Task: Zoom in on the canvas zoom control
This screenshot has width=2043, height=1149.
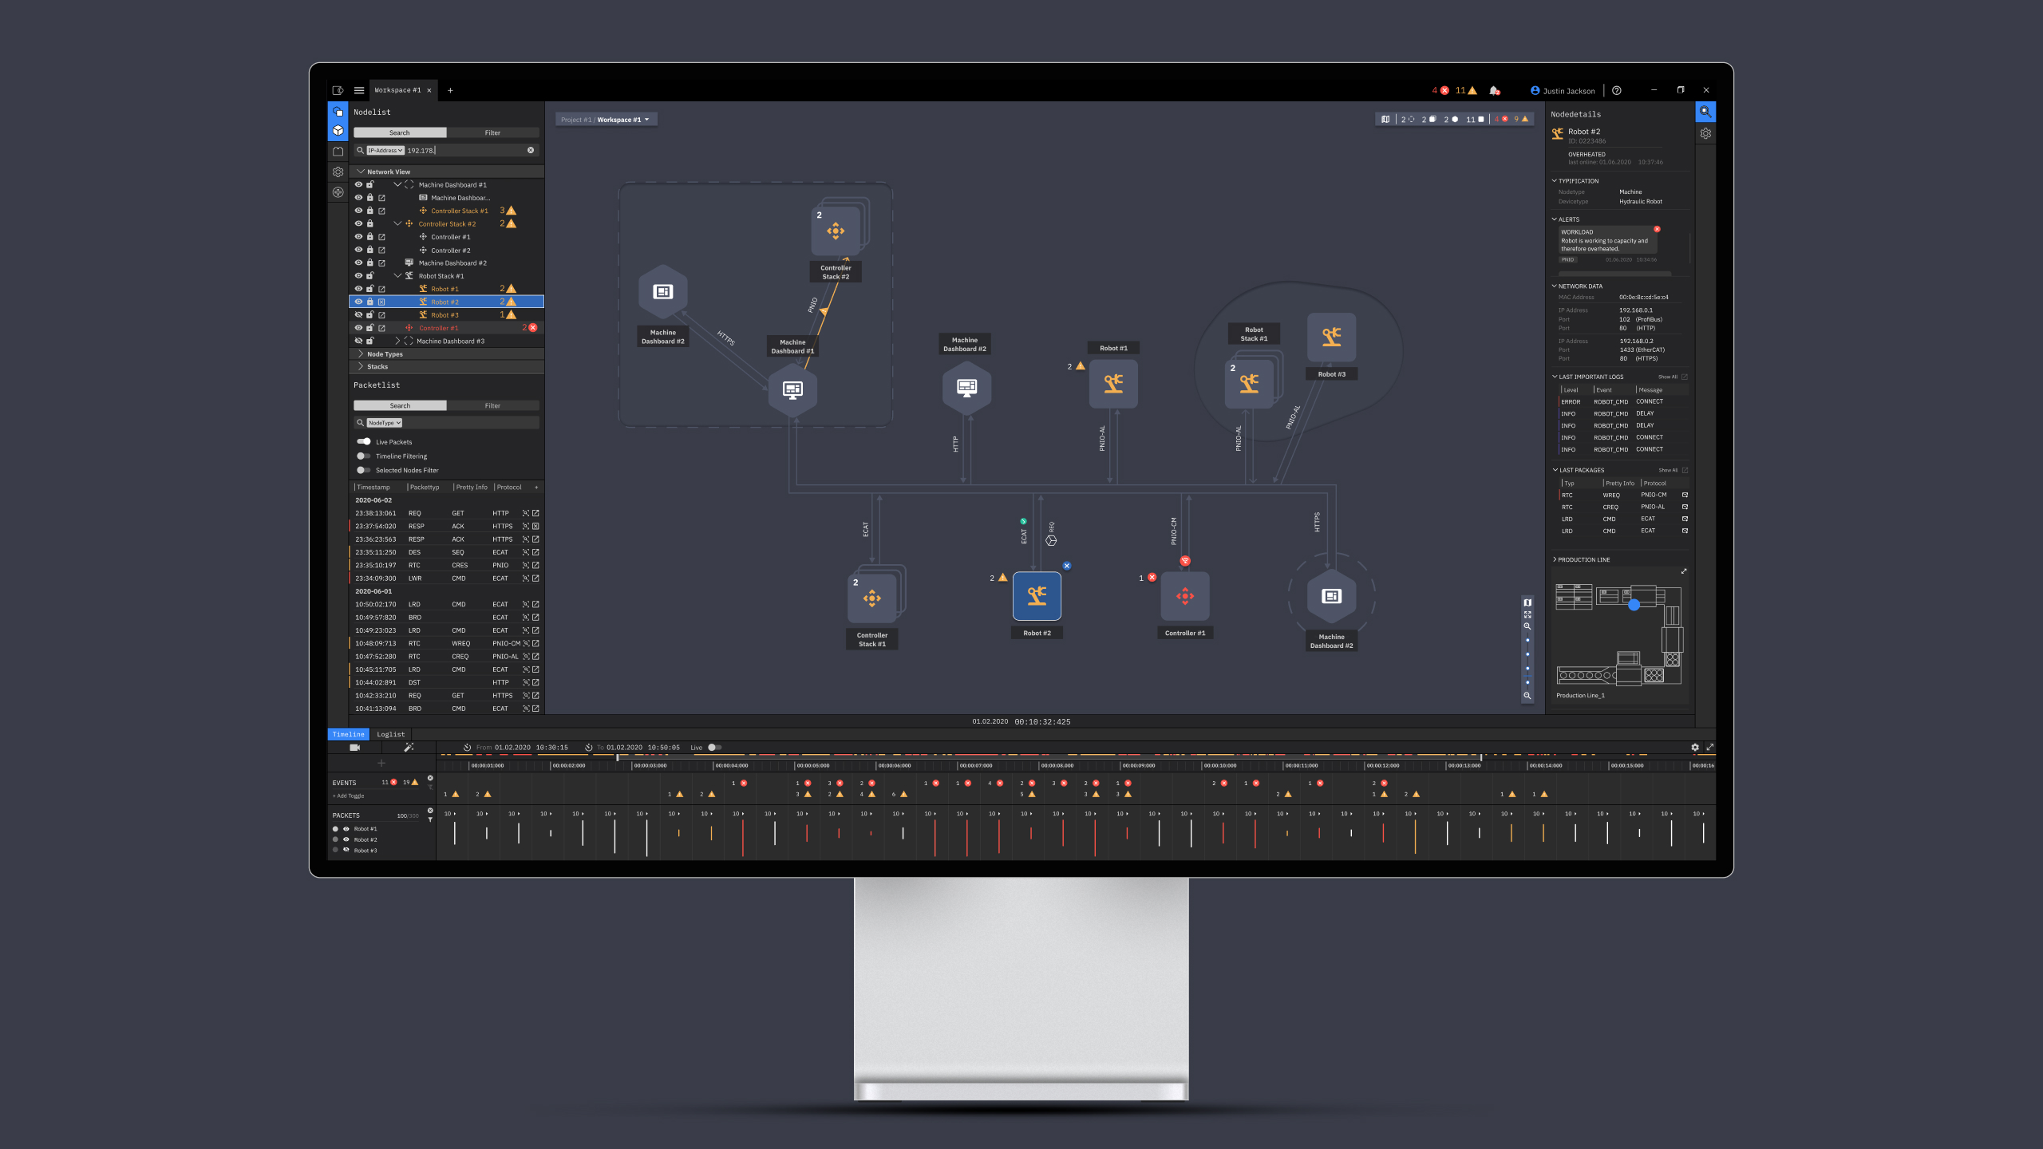Action: coord(1527,626)
